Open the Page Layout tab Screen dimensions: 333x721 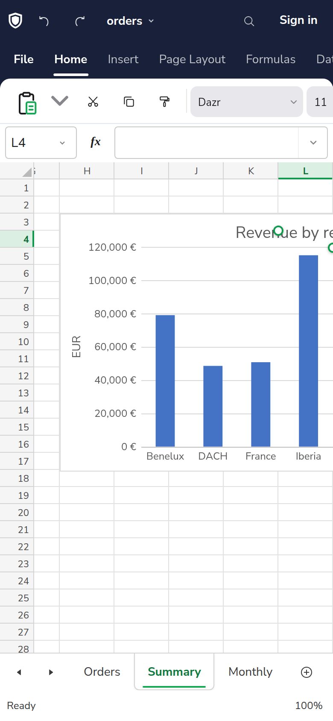192,59
